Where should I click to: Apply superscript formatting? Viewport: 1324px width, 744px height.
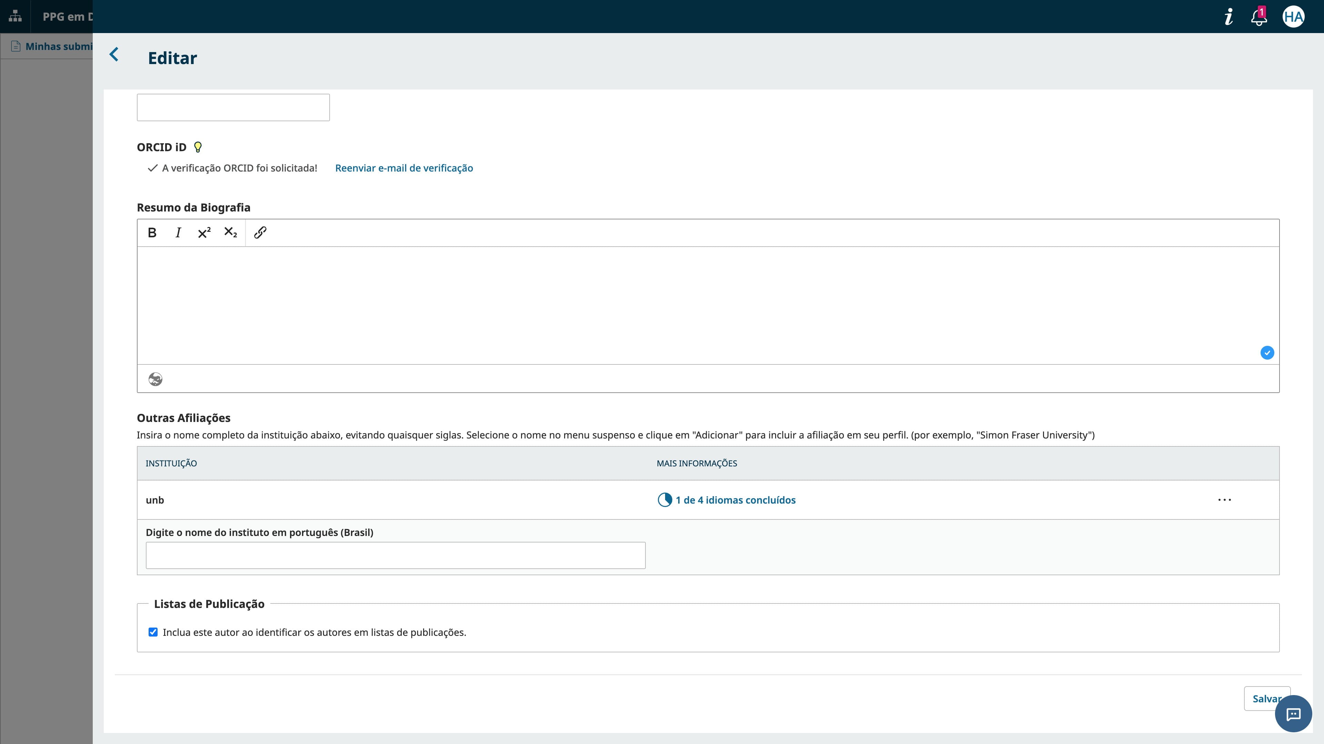(204, 232)
